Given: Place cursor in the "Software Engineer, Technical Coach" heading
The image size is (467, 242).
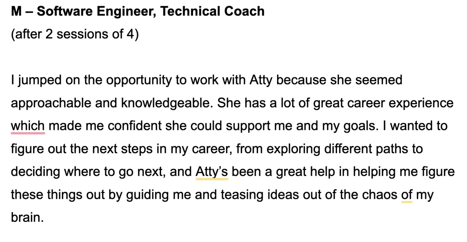Looking at the screenshot, I should pyautogui.click(x=151, y=11).
